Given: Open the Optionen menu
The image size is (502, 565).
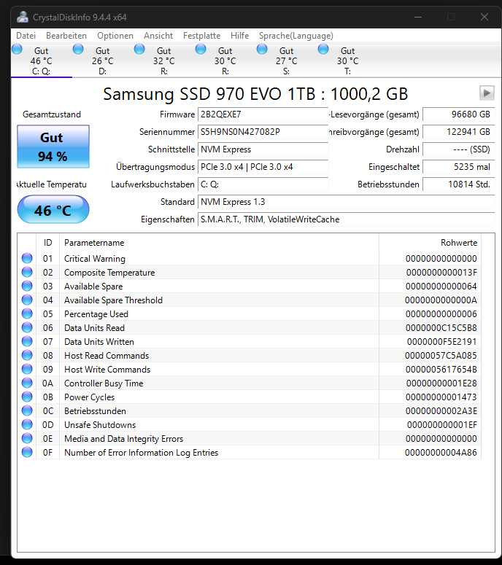Looking at the screenshot, I should (x=115, y=36).
